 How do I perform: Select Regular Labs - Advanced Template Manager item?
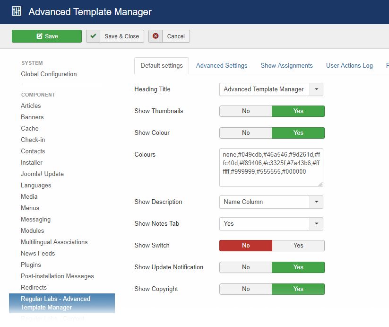62,303
